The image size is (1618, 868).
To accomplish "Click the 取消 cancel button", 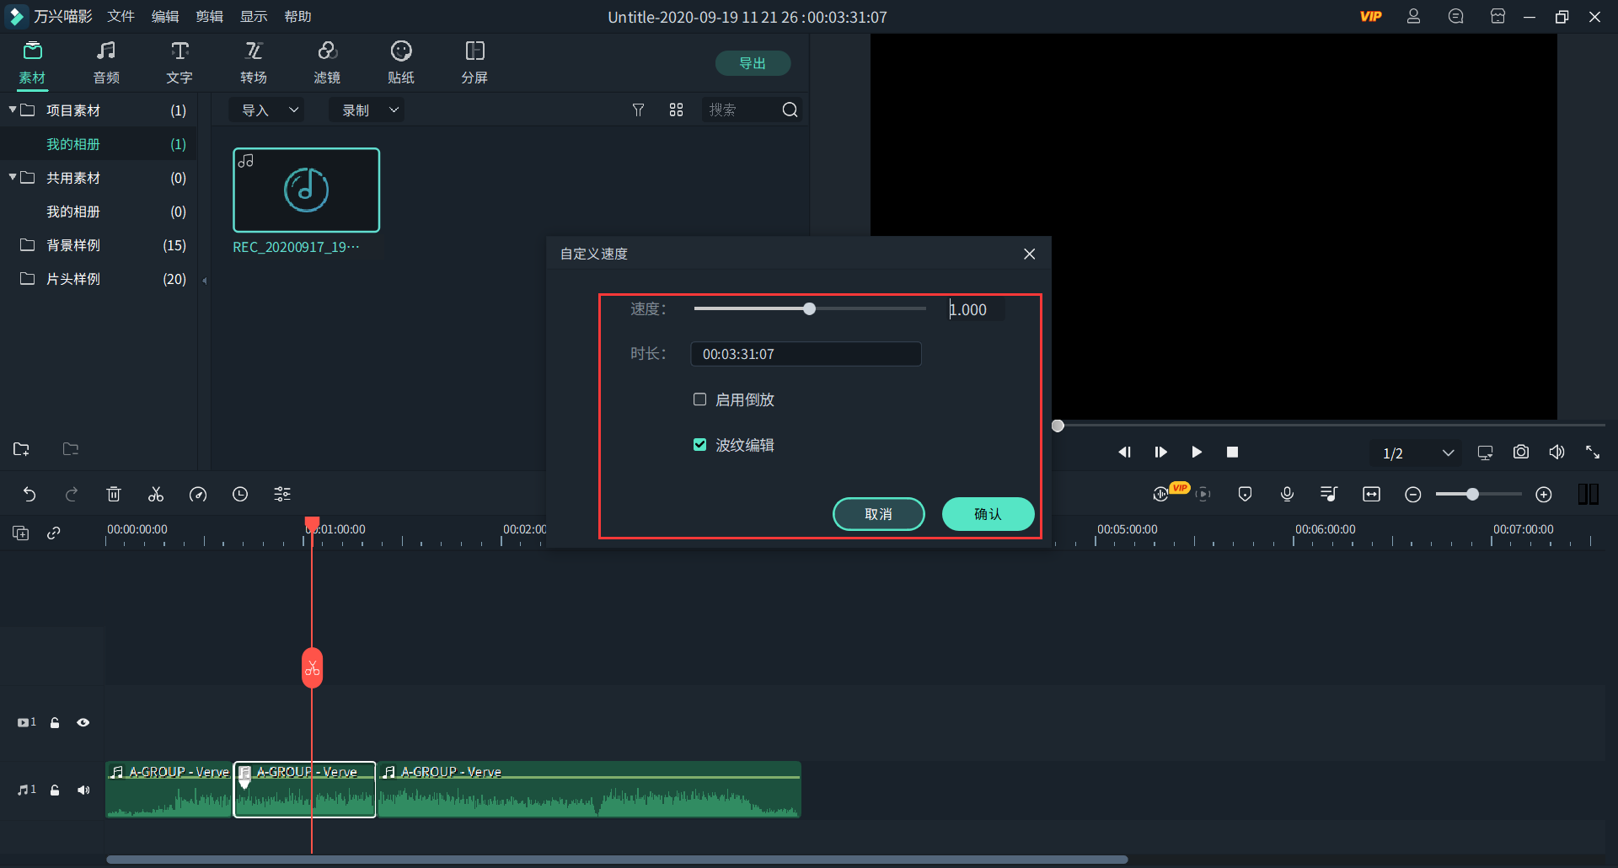I will 878,514.
